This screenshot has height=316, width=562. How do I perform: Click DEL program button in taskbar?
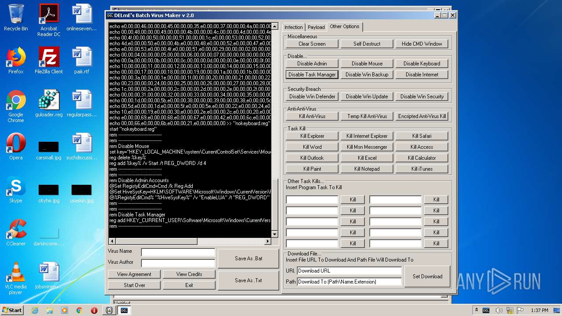124,310
